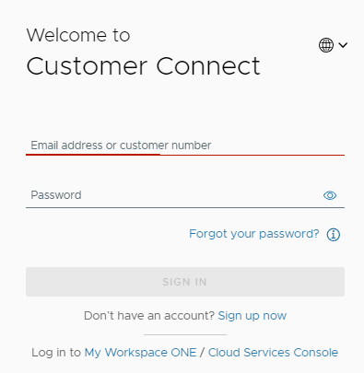This screenshot has width=364, height=373.
Task: Expand the language chevron dropdown
Action: click(343, 45)
